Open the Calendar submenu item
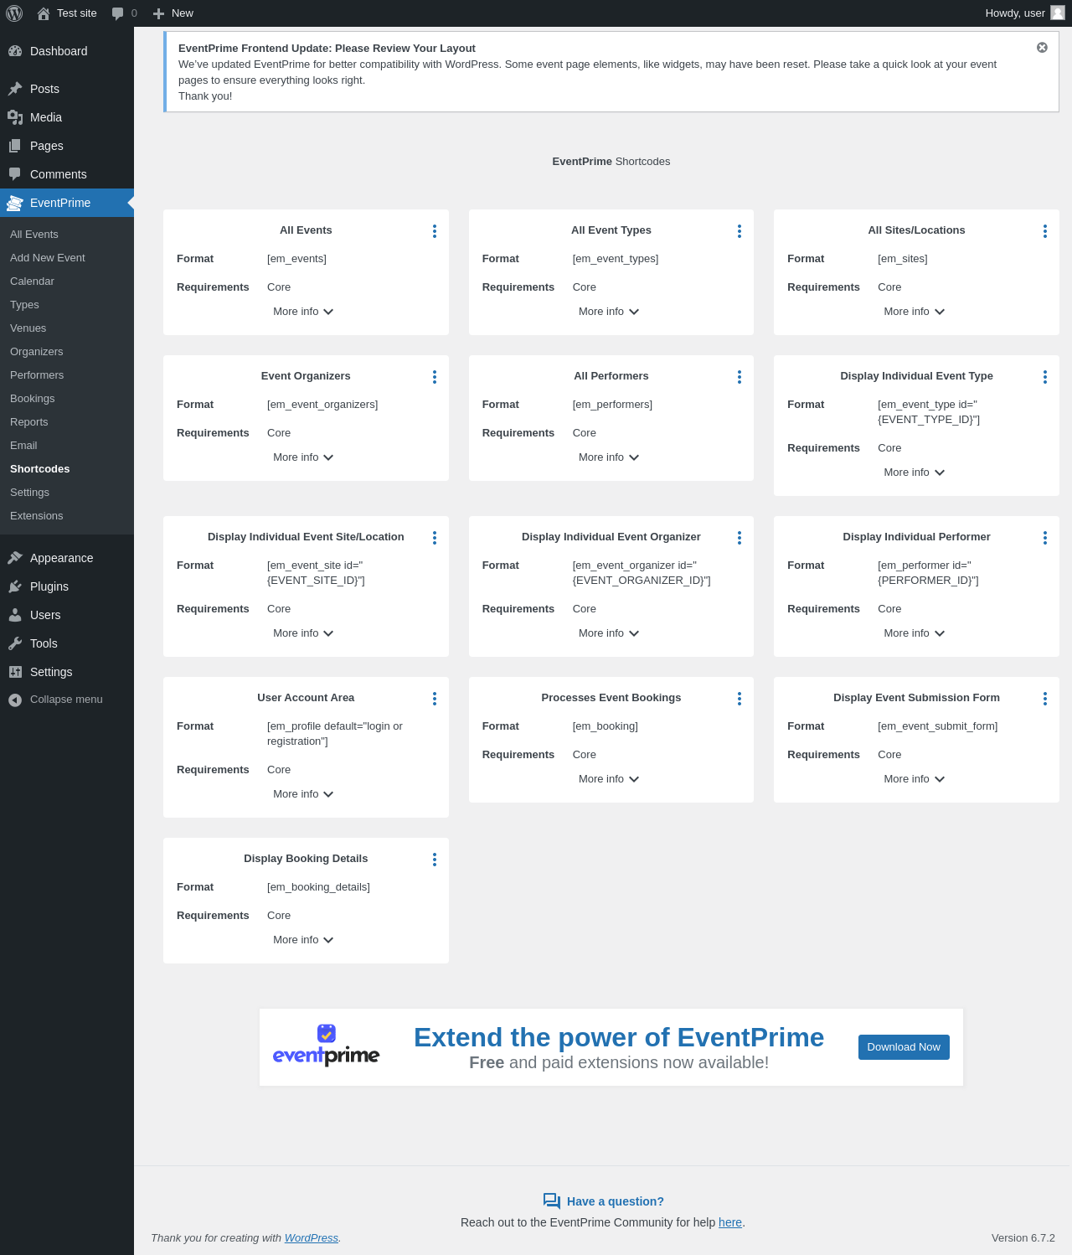This screenshot has width=1072, height=1255. tap(32, 281)
